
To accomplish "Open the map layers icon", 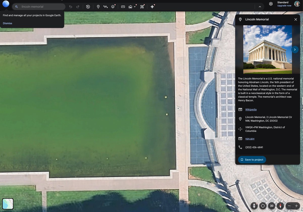I will click(113, 7).
